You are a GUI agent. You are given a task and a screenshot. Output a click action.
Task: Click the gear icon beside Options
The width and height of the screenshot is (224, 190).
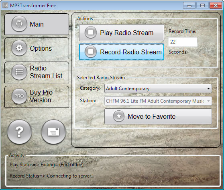click(x=19, y=48)
